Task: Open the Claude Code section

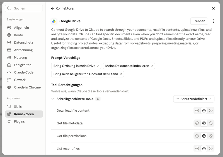Action: [24, 72]
